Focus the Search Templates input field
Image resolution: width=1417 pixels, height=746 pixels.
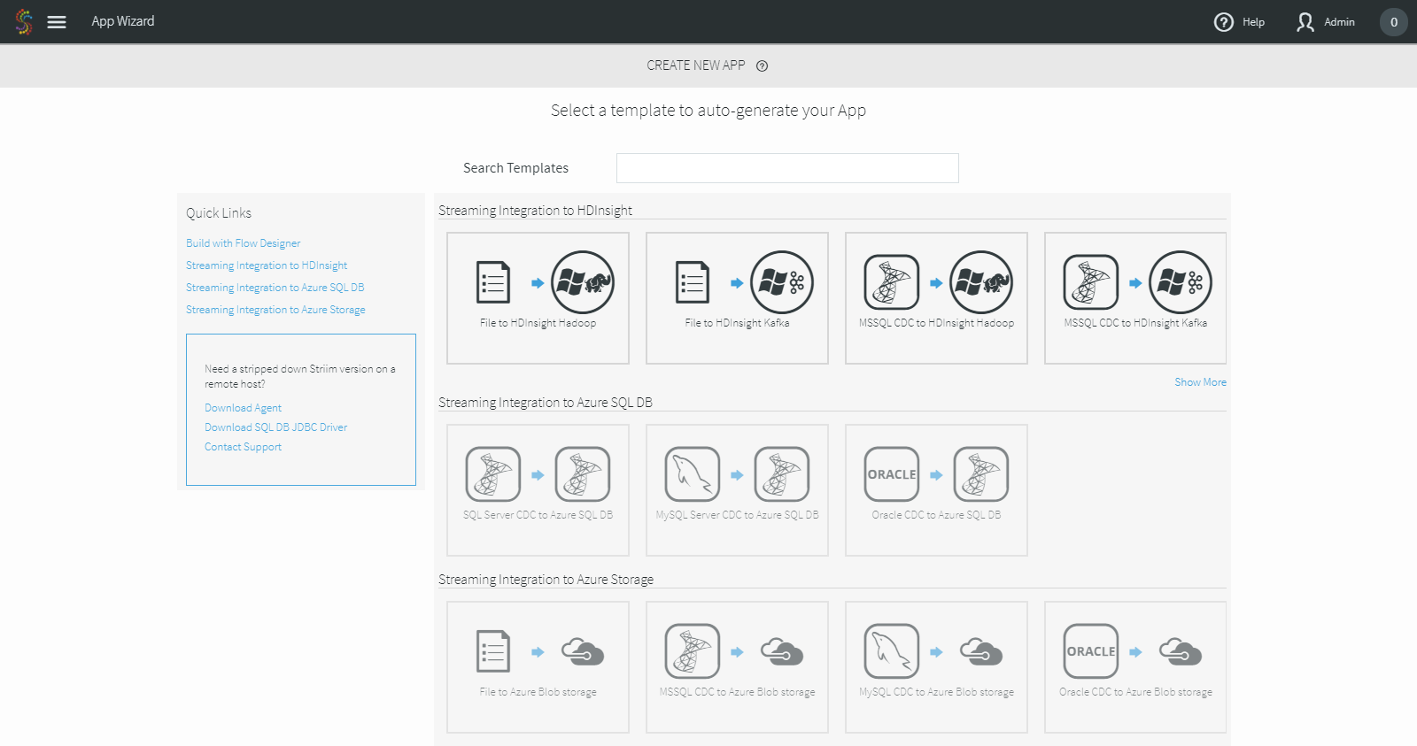(787, 168)
